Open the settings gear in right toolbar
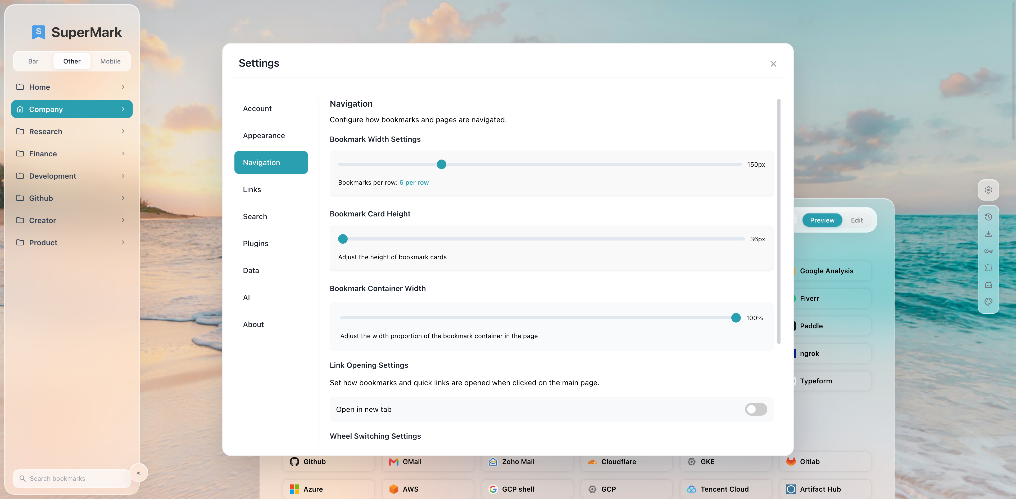The height and width of the screenshot is (499, 1016). [988, 190]
